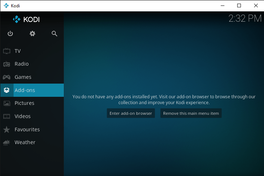Click the TV screen icon in sidebar
264x176 pixels.
pos(7,51)
